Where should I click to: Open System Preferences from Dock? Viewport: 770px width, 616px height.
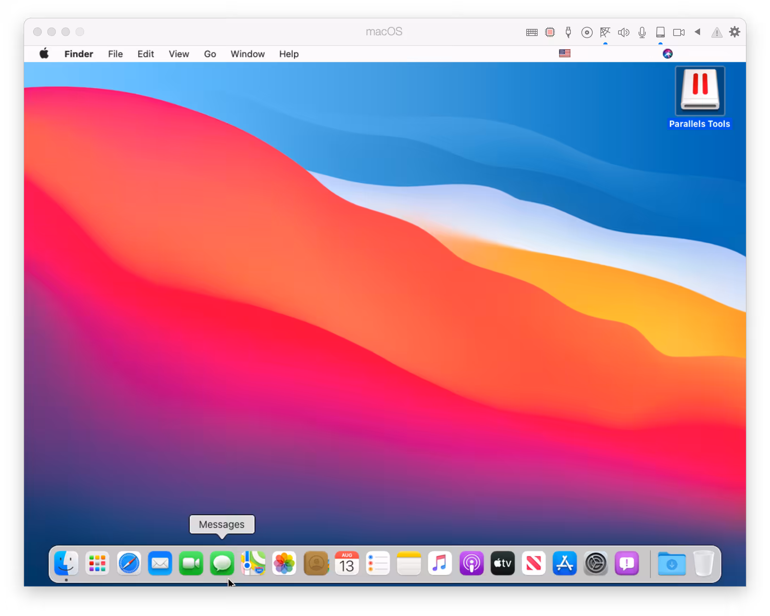click(x=596, y=563)
